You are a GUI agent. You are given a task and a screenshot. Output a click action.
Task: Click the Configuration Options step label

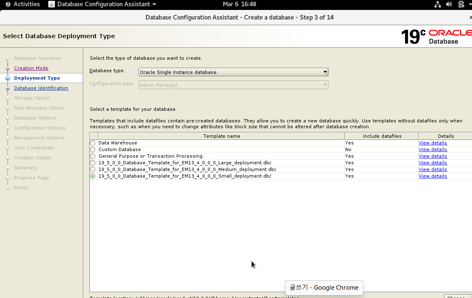40,128
